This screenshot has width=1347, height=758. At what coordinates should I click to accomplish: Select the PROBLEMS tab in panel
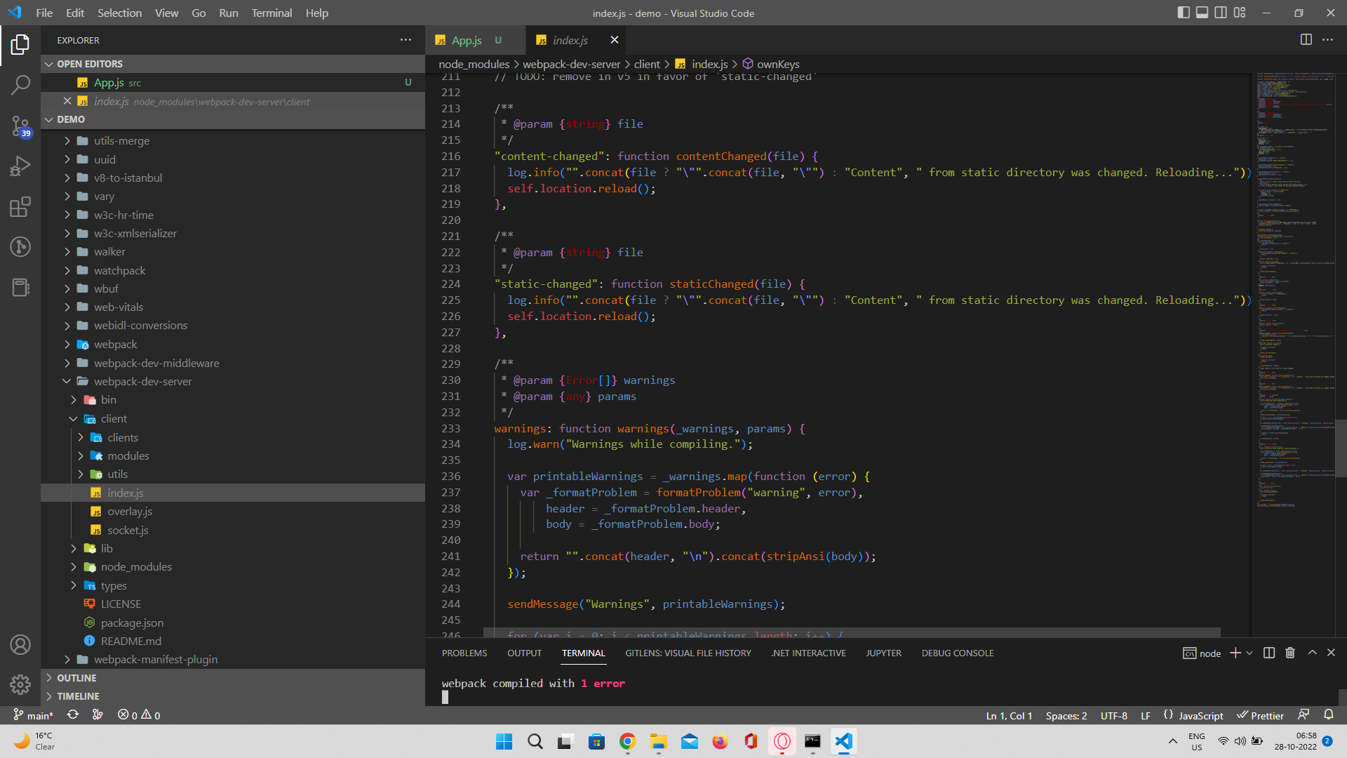tap(464, 653)
